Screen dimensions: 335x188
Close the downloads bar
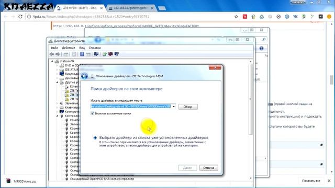tap(329, 181)
